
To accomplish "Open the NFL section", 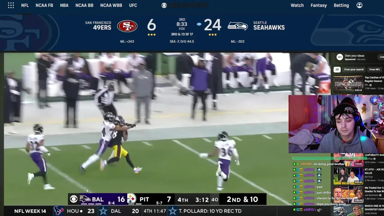I will (x=25, y=5).
